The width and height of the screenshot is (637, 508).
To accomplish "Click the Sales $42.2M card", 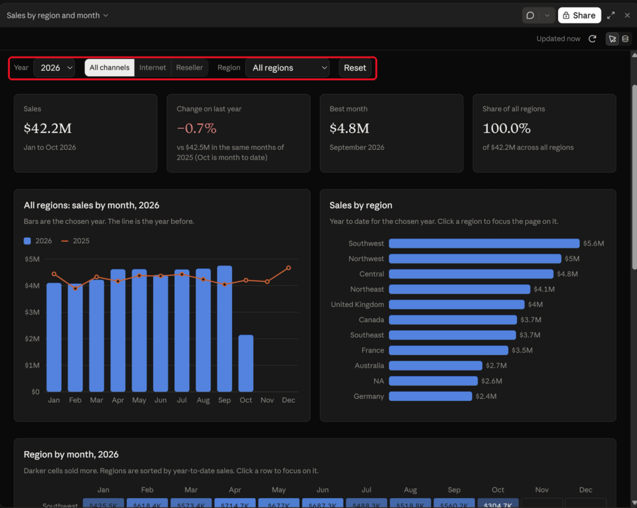I will pos(85,133).
